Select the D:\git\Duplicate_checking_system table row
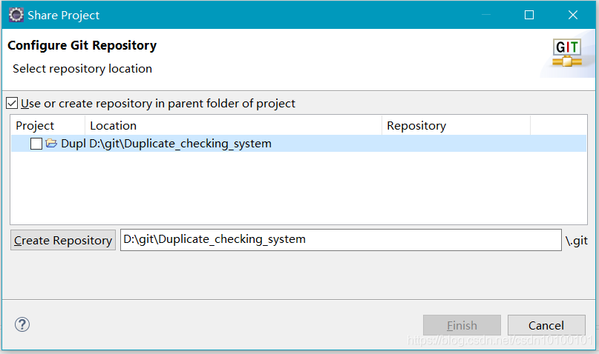The image size is (599, 354). tap(298, 143)
